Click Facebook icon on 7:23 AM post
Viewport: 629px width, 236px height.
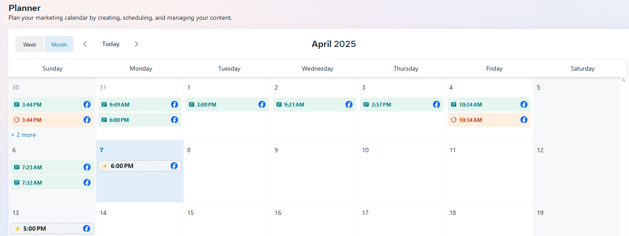(87, 167)
